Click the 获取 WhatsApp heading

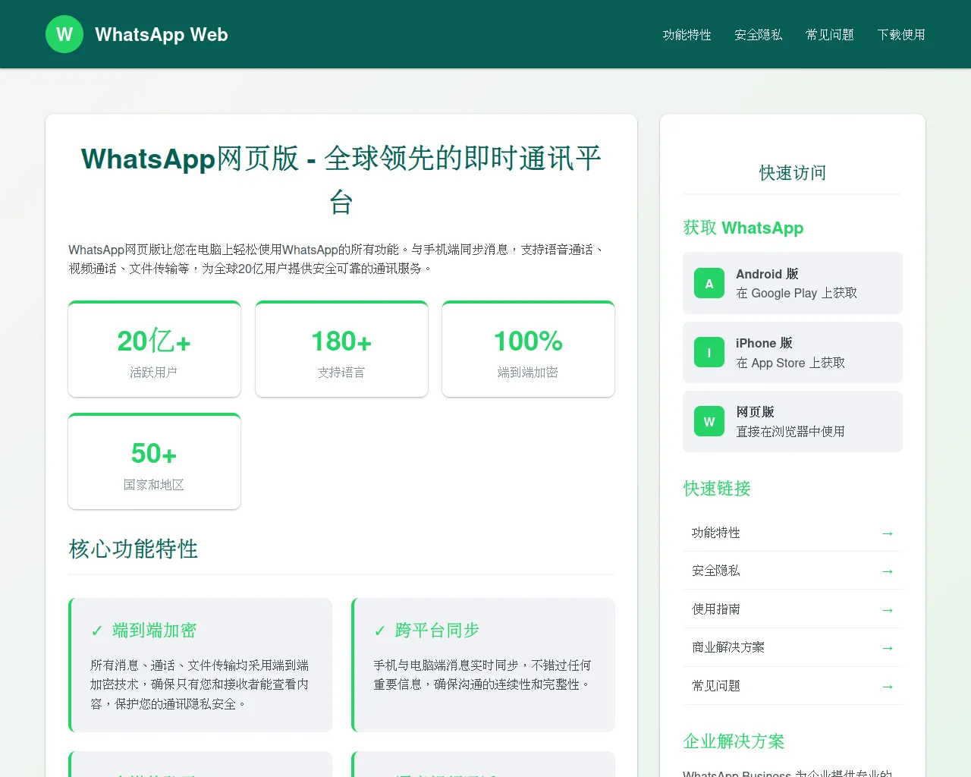[743, 228]
